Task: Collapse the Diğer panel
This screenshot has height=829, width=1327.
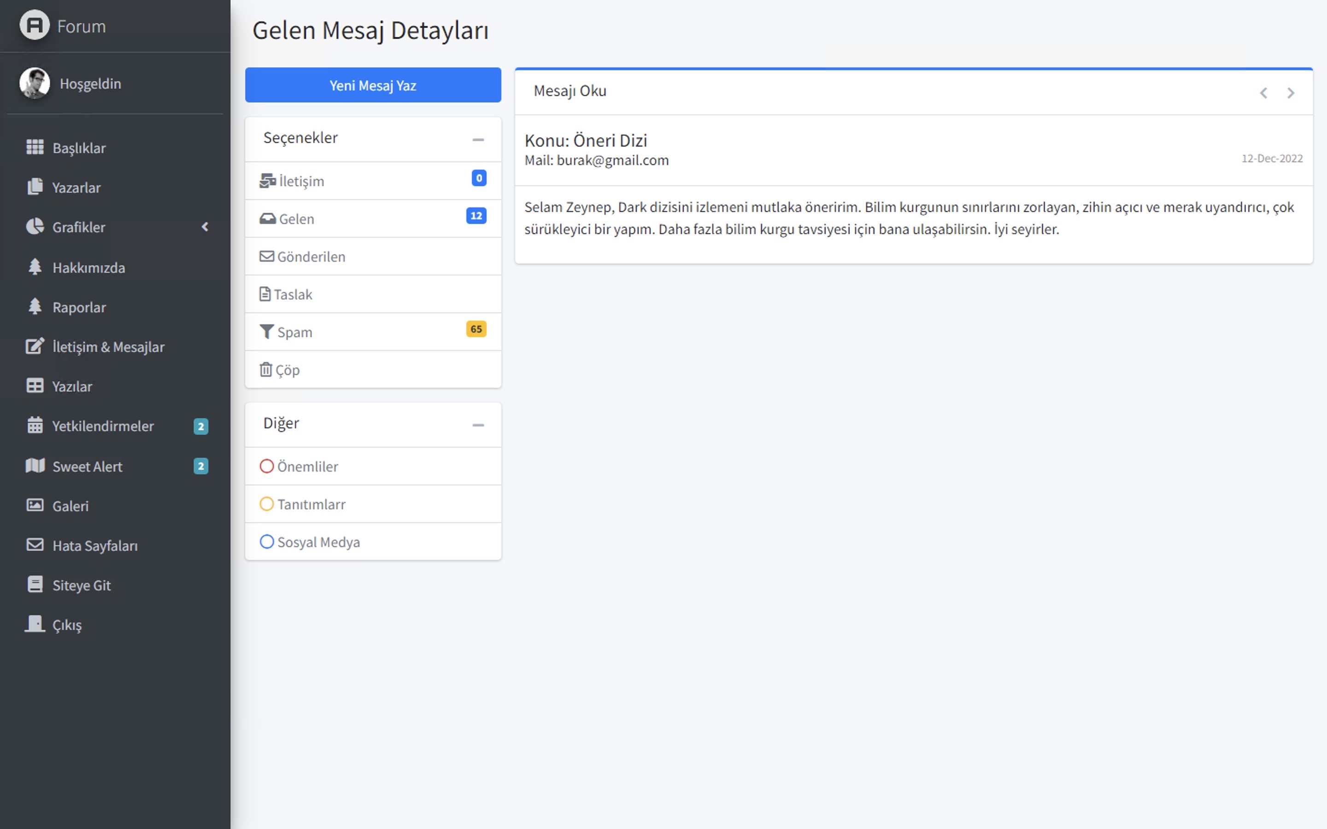Action: point(479,425)
